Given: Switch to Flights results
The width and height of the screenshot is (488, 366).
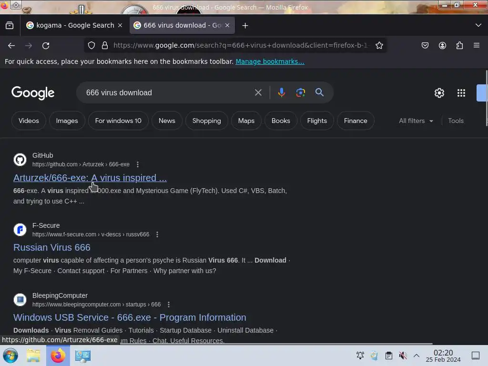Looking at the screenshot, I should tap(317, 121).
